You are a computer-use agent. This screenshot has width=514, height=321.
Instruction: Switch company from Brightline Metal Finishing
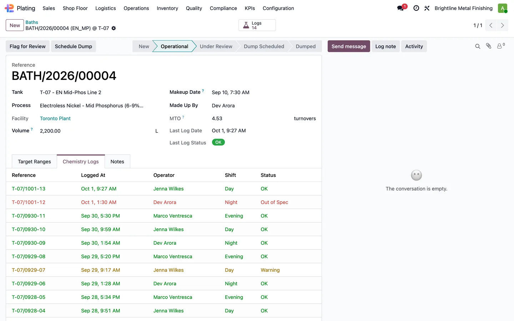pyautogui.click(x=464, y=8)
